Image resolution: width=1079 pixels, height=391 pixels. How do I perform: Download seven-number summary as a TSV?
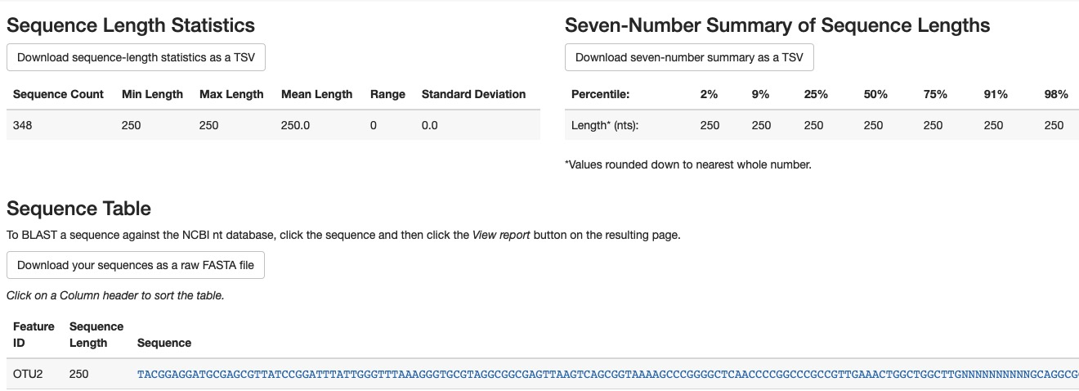click(689, 57)
